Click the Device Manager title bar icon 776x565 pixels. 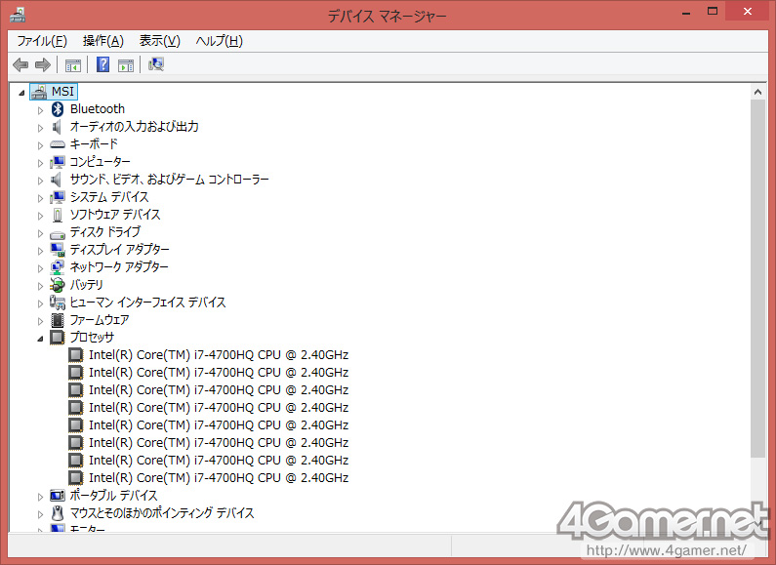(x=17, y=15)
